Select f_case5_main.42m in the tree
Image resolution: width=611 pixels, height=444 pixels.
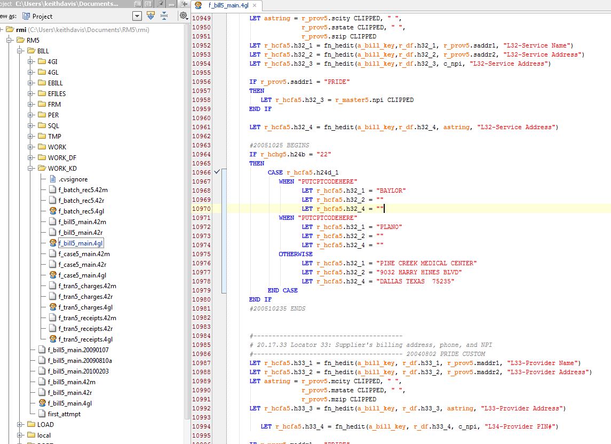tap(84, 254)
